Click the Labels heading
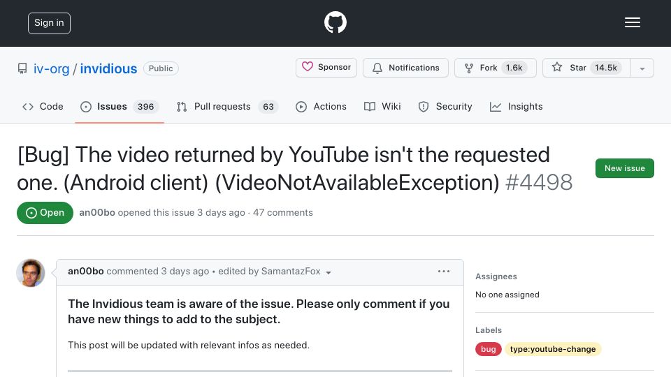Viewport: 671px width, 377px height. (489, 330)
